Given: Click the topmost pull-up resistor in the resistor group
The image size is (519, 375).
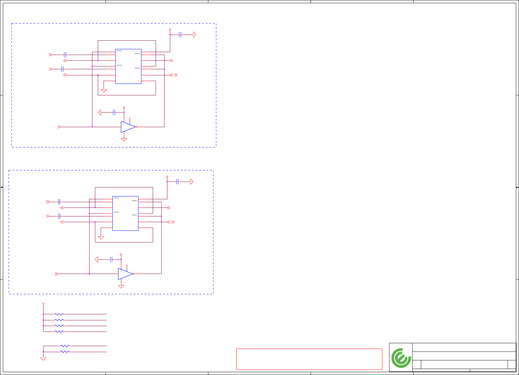Looking at the screenshot, I should [59, 314].
